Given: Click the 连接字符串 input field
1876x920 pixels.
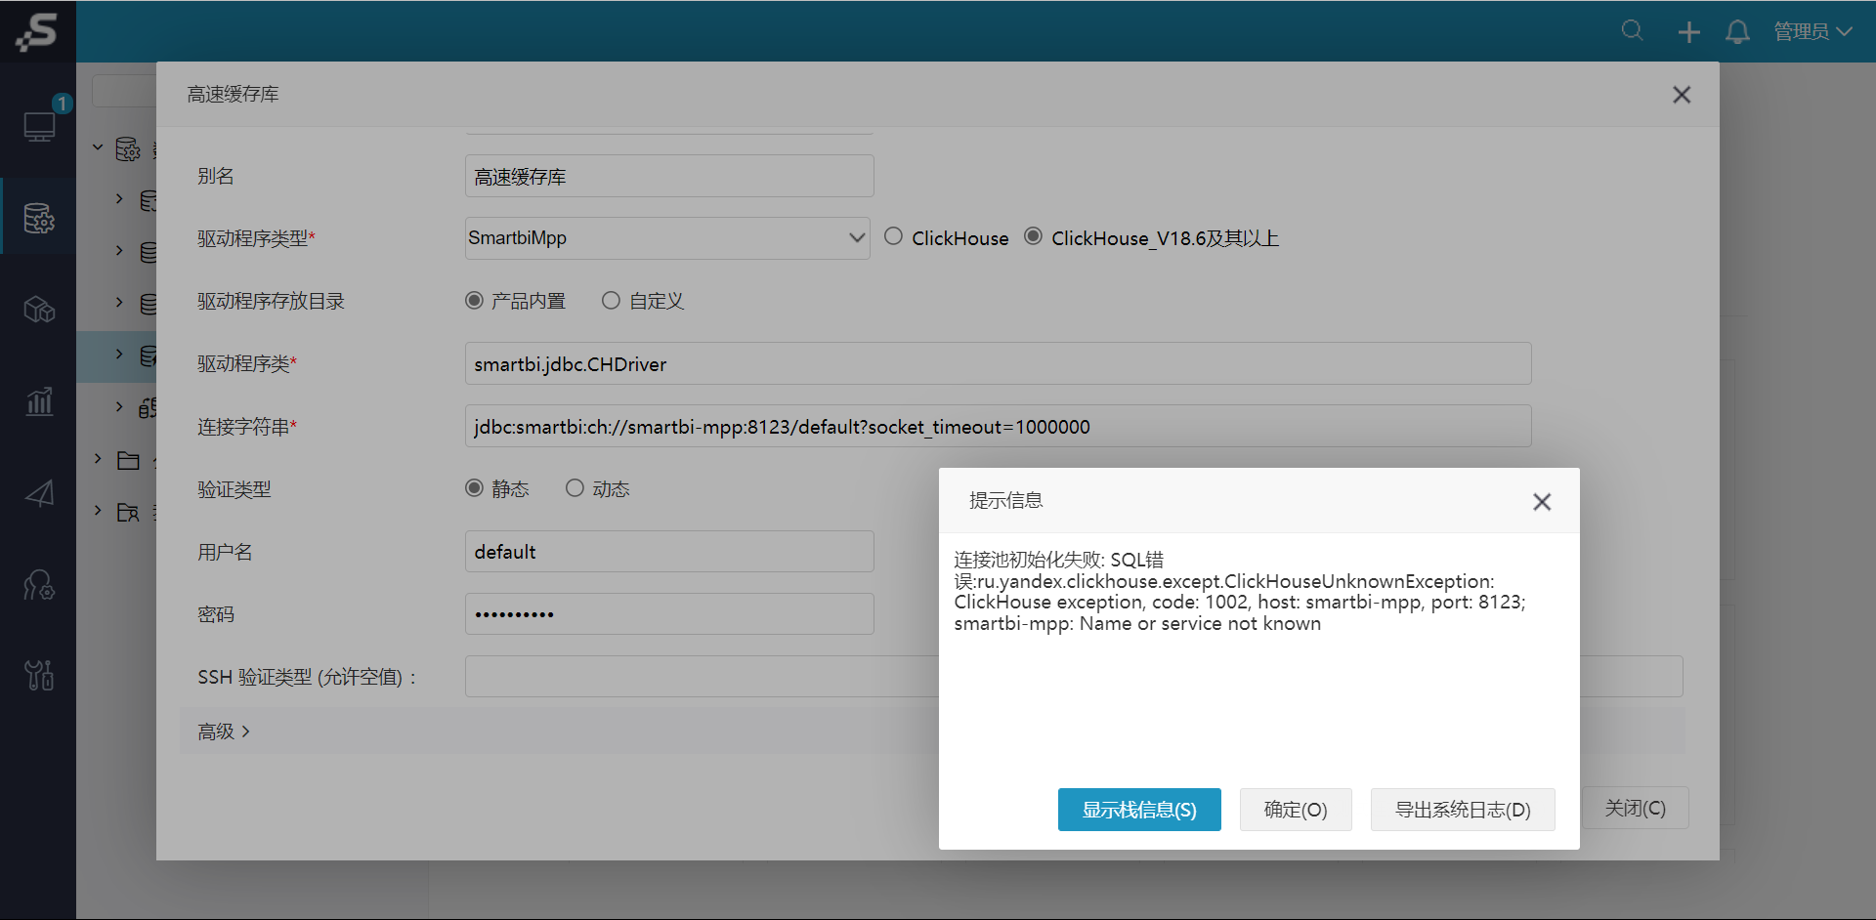Looking at the screenshot, I should click(998, 426).
